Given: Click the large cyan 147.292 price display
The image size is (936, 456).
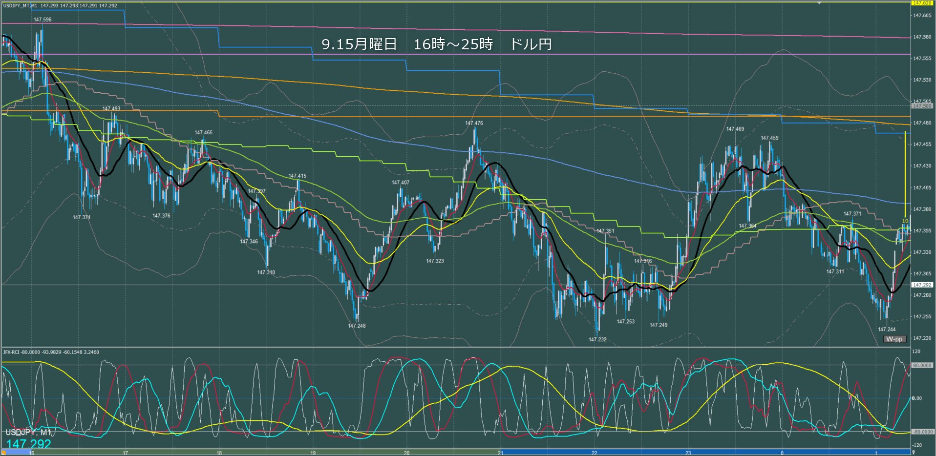Looking at the screenshot, I should (x=28, y=444).
